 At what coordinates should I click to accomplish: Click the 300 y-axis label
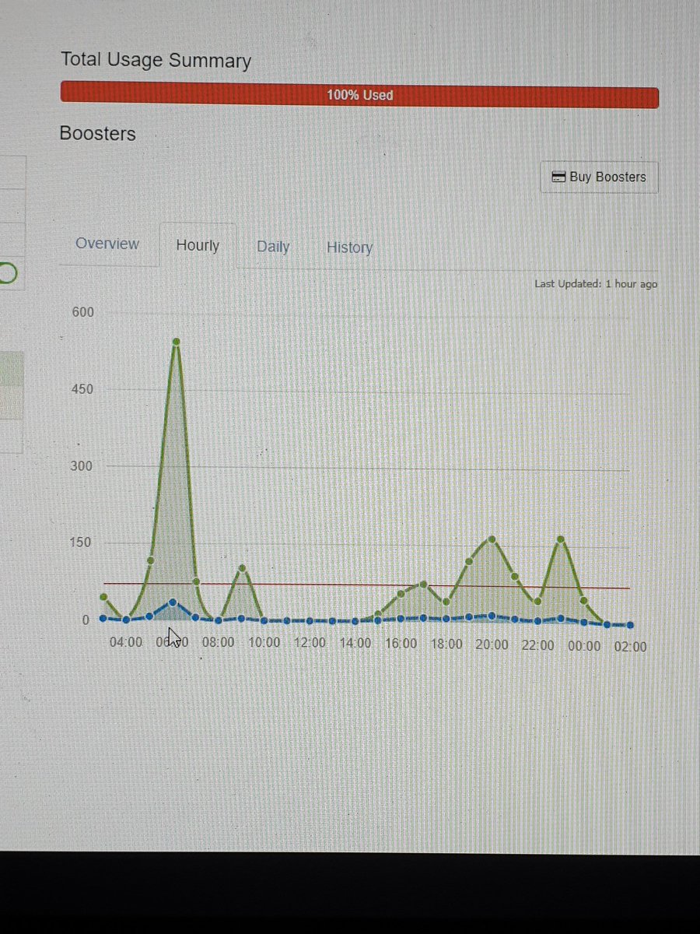point(82,466)
